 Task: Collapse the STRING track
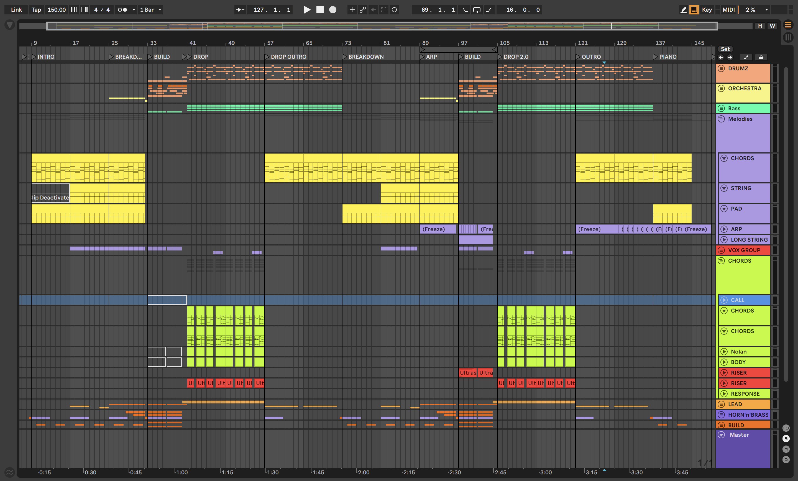[724, 188]
